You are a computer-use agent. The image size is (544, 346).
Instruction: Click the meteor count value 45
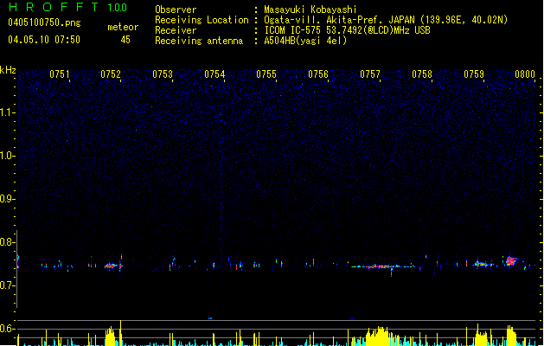(125, 40)
